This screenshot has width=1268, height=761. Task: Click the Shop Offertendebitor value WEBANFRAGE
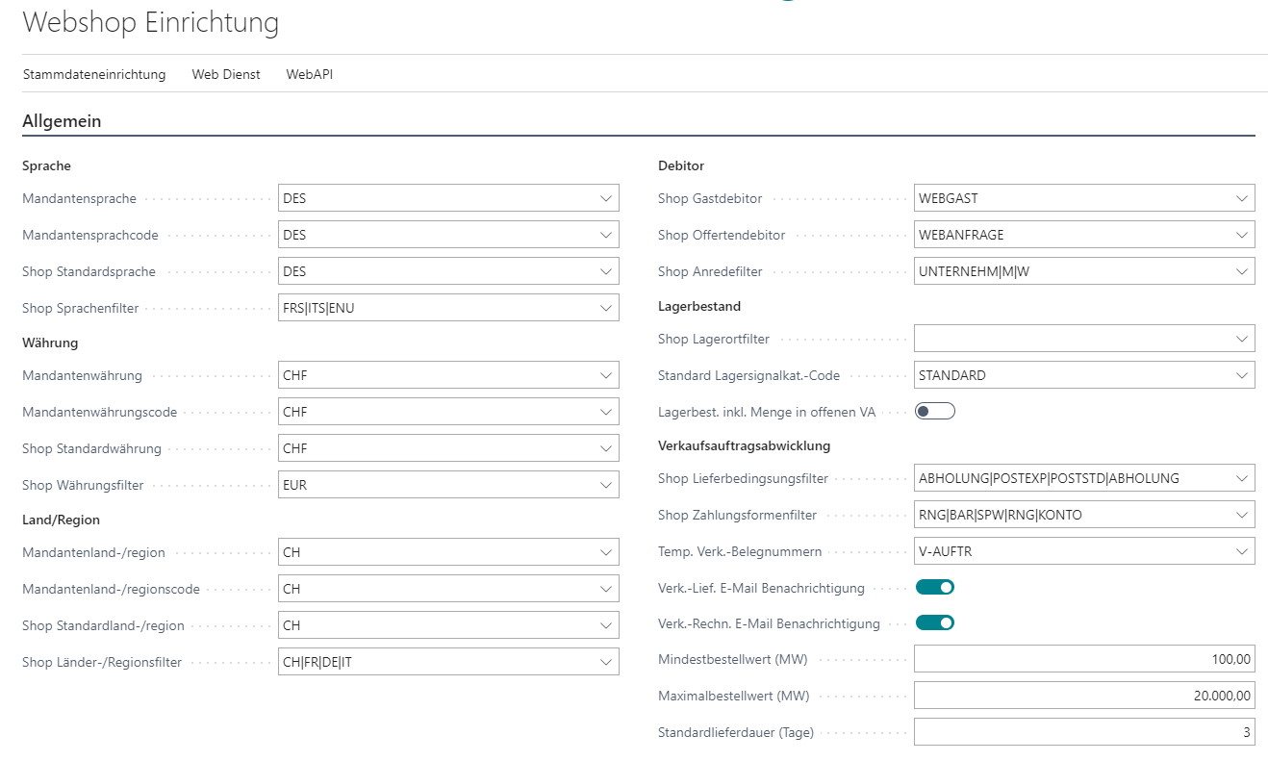click(961, 235)
